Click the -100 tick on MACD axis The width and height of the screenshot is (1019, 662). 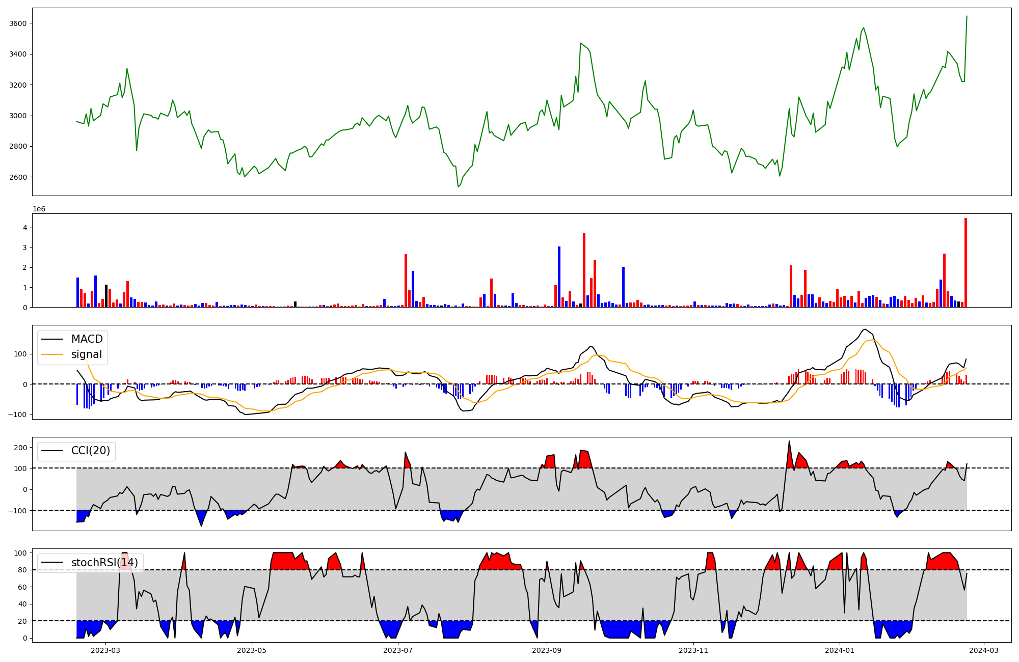click(x=17, y=415)
